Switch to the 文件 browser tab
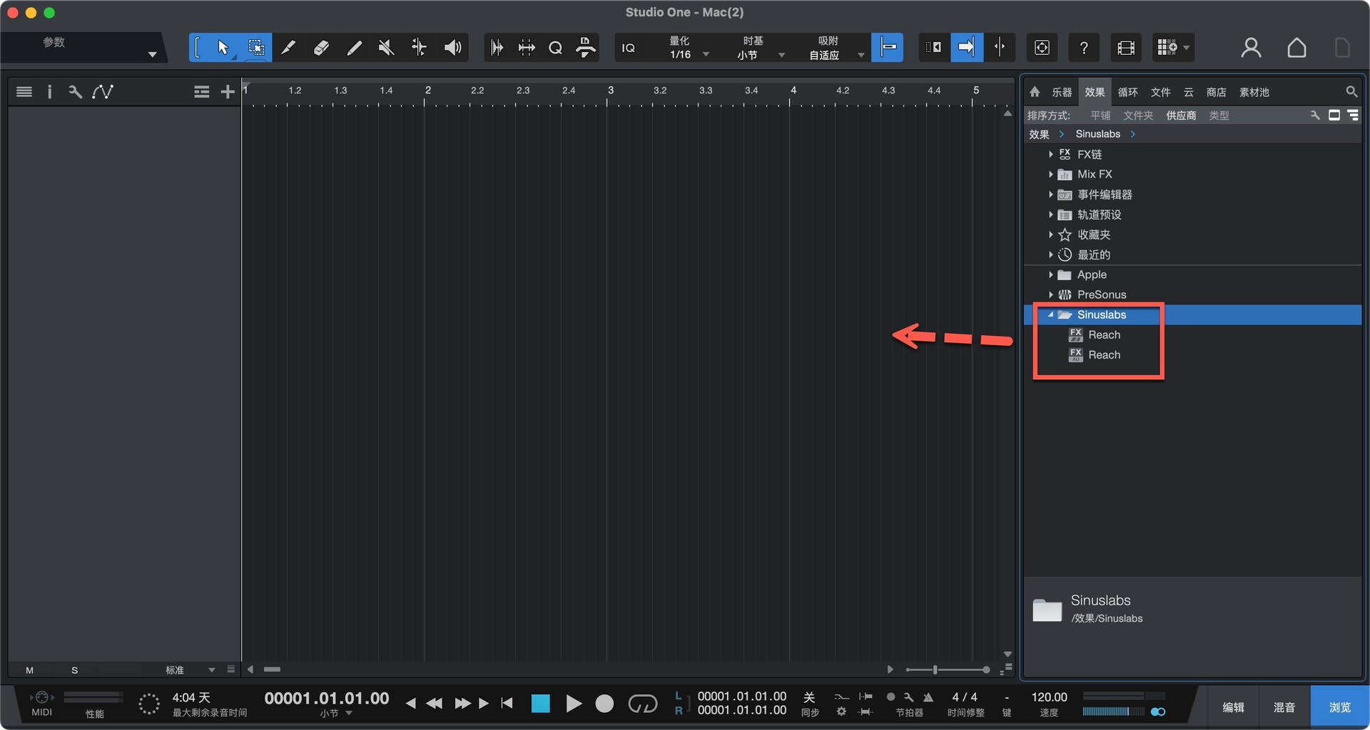Viewport: 1370px width, 730px height. tap(1160, 92)
